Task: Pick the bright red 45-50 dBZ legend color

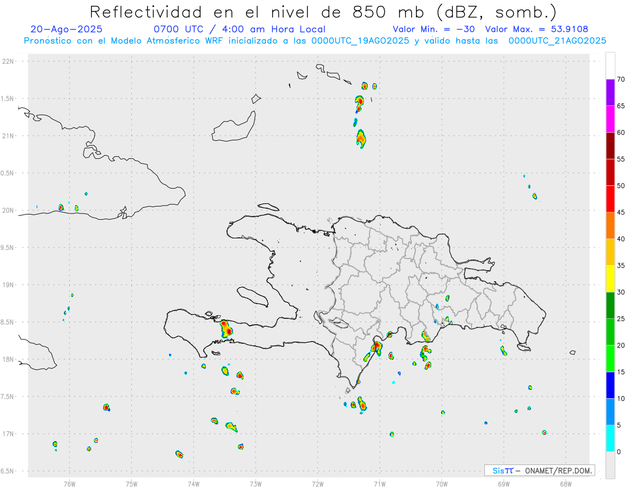Action: point(610,199)
